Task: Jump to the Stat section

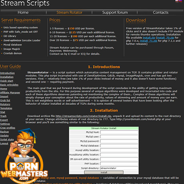Action: tap(3, 112)
